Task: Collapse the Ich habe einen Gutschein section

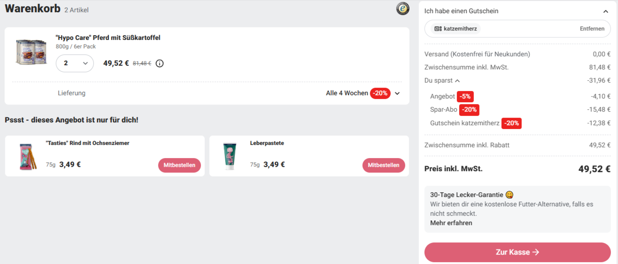Action: pos(606,11)
